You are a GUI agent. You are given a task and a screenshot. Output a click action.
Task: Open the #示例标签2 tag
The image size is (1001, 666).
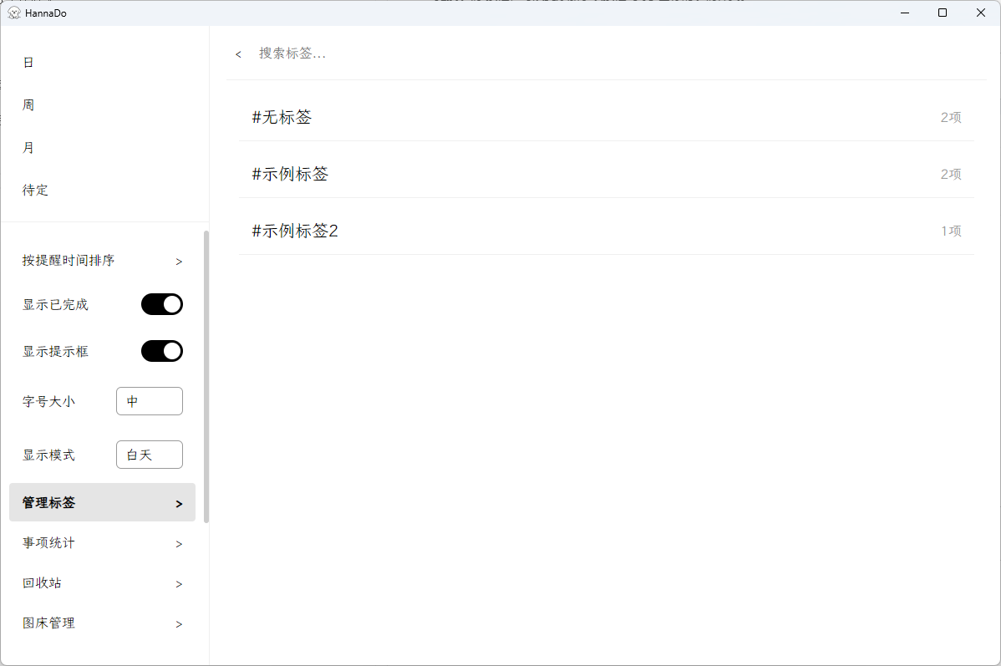(x=293, y=231)
